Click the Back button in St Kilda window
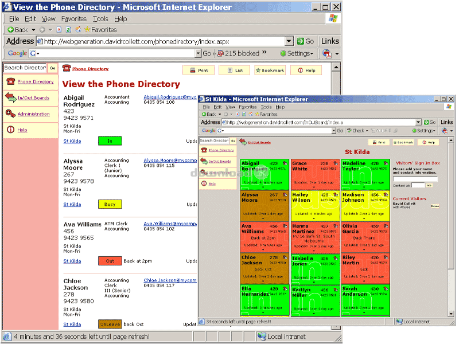This screenshot has width=459, height=344. click(x=209, y=114)
